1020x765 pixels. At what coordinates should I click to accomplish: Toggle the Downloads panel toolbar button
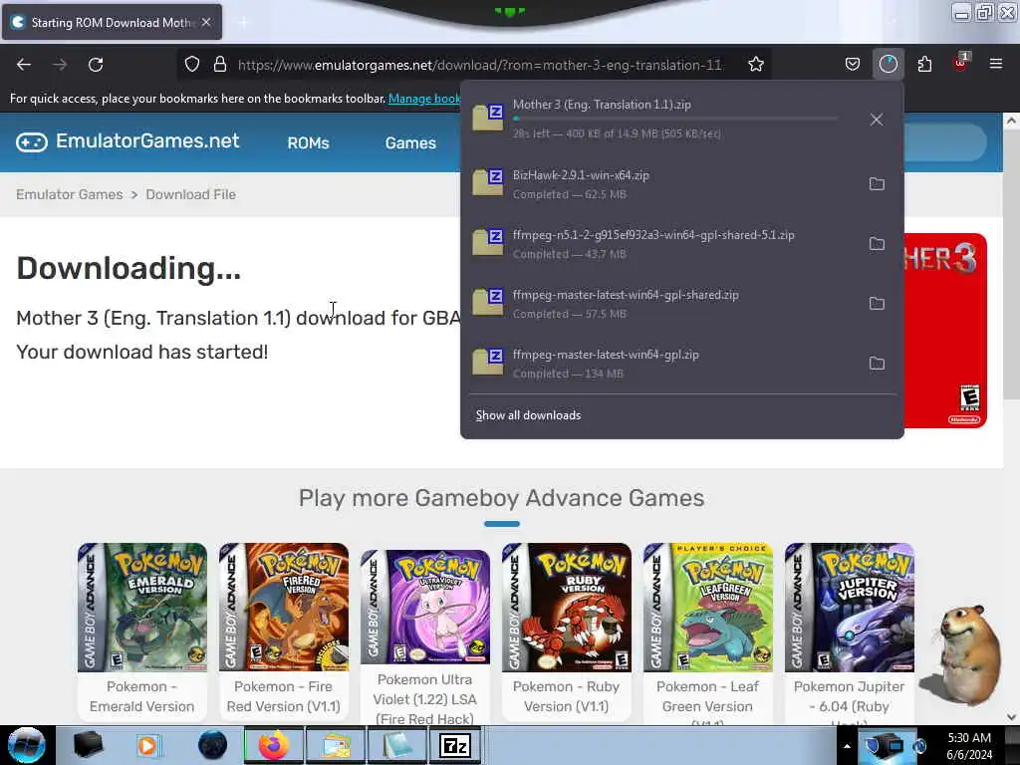888,65
